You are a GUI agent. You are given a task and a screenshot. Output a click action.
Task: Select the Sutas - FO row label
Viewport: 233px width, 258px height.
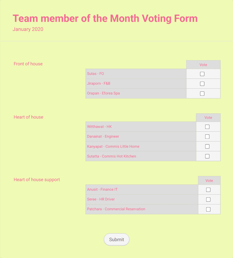coord(95,74)
